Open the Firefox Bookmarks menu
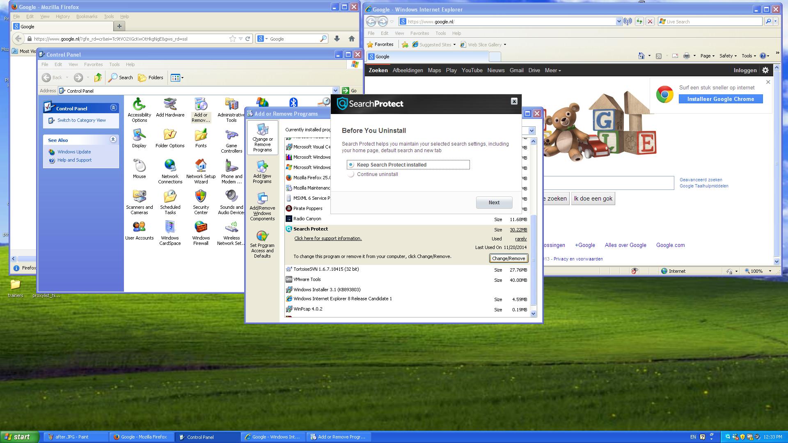This screenshot has height=443, width=788. coord(87,17)
